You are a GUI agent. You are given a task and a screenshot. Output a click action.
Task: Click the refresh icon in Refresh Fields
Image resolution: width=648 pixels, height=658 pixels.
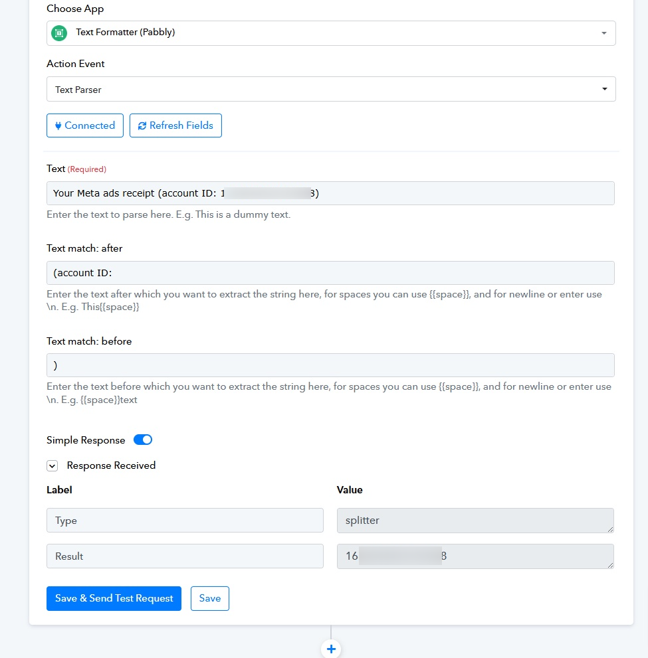(142, 125)
